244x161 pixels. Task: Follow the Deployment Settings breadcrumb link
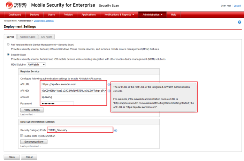[x=44, y=21]
